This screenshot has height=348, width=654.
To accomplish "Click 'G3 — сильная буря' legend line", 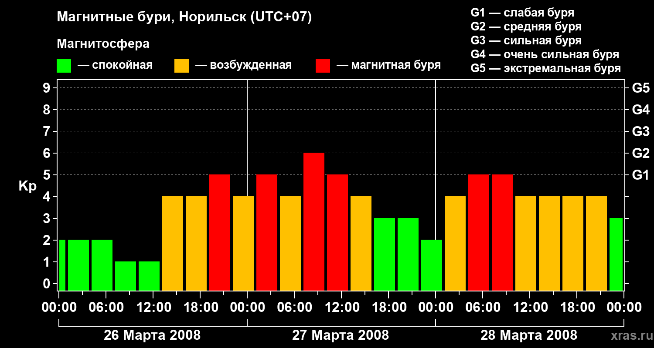I will coord(526,40).
